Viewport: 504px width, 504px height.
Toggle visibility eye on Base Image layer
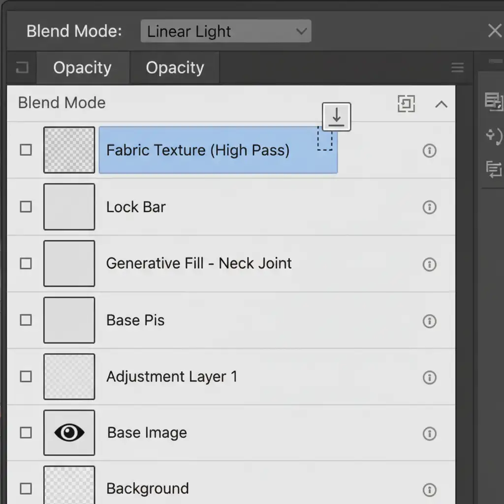pos(69,433)
